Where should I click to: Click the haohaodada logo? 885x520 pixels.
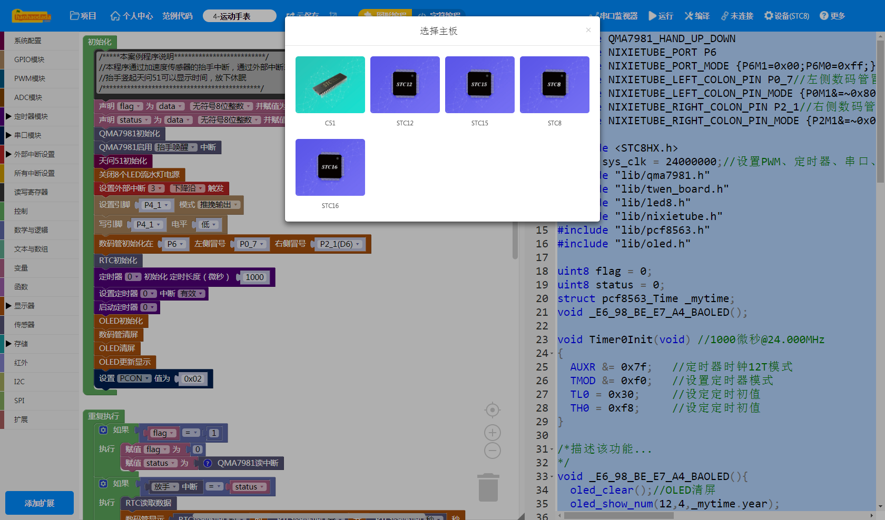tap(32, 16)
